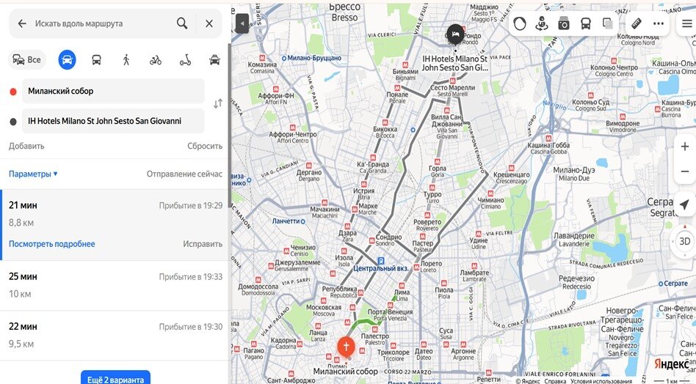Open the Посмотреть подробнее route details link
The width and height of the screenshot is (696, 384).
pyautogui.click(x=52, y=244)
